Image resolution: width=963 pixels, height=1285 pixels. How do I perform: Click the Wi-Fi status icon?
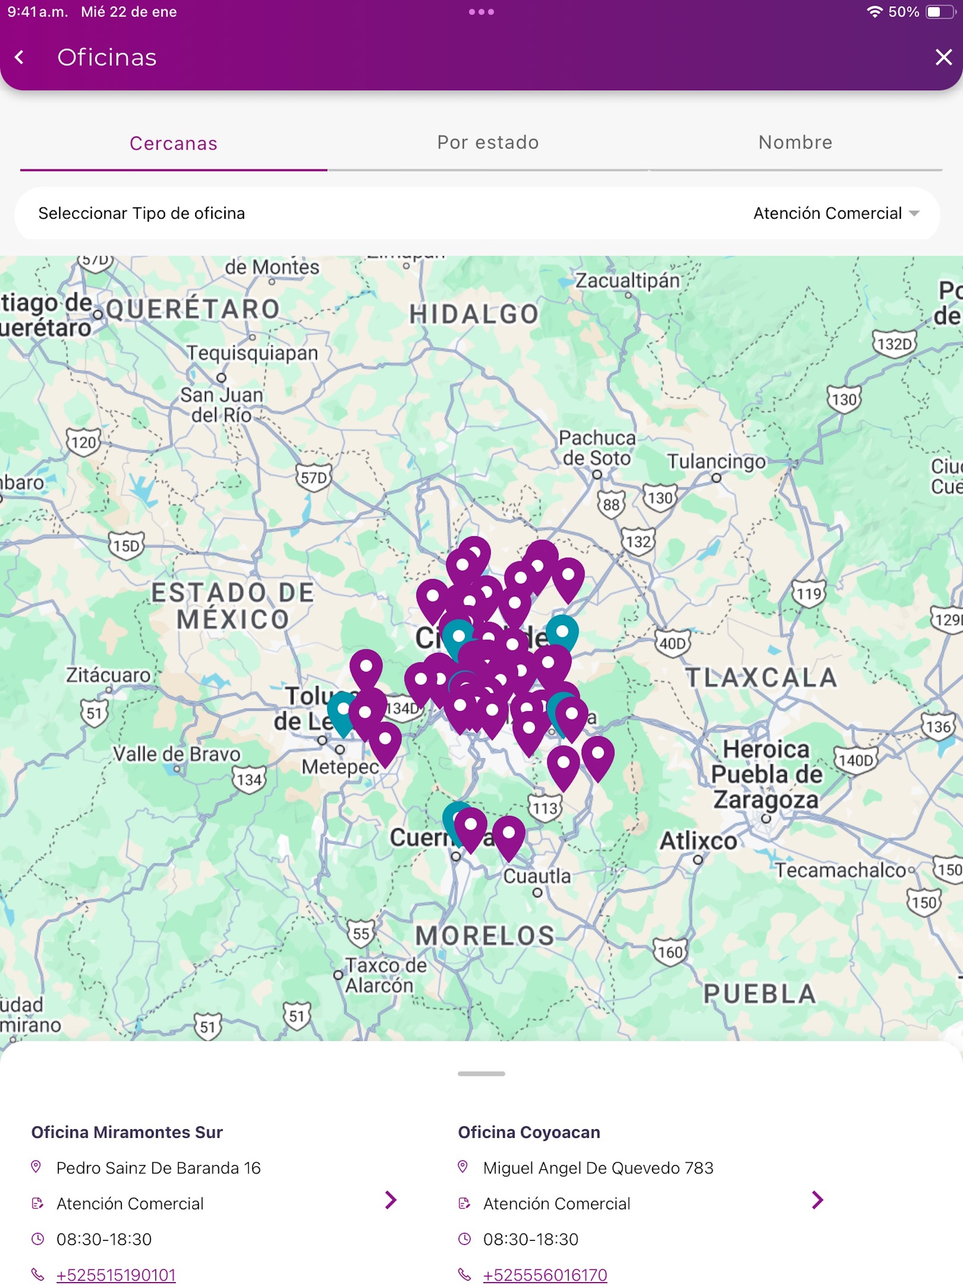874,12
